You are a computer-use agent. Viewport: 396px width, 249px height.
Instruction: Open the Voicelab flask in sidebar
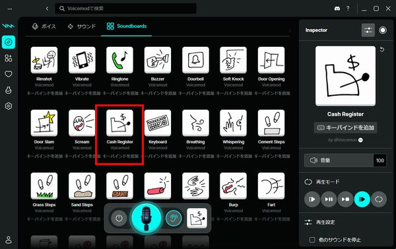coord(9,90)
